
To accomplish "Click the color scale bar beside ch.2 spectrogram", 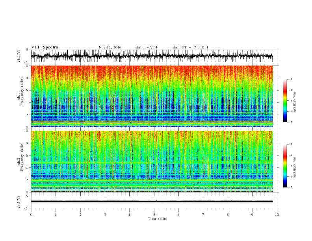I will click(285, 166).
